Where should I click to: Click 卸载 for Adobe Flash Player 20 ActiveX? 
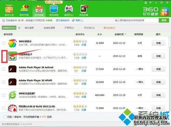click(x=158, y=69)
